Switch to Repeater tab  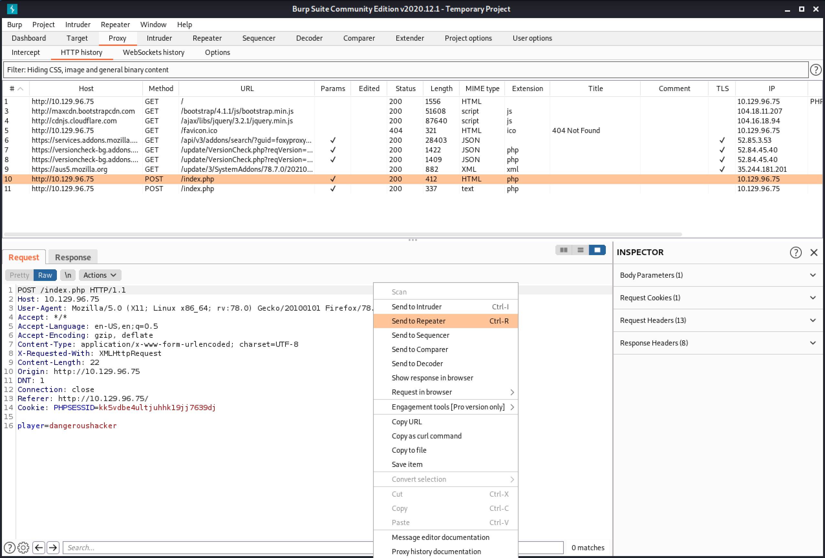tap(207, 38)
